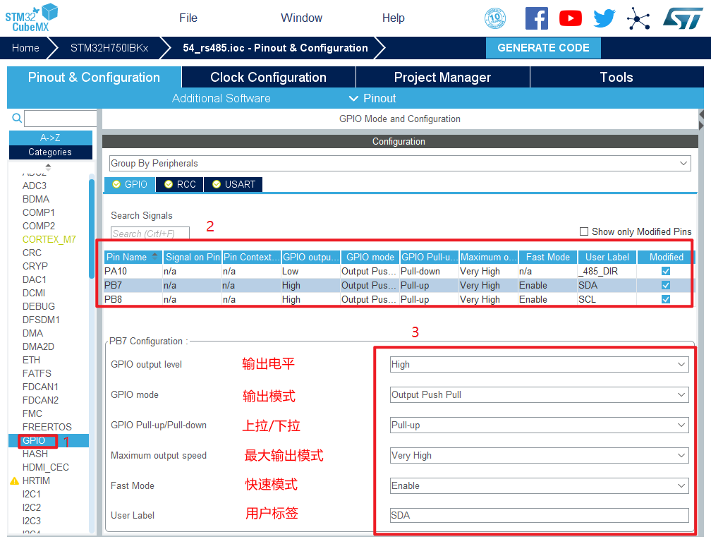Image resolution: width=711 pixels, height=544 pixels.
Task: Switch to the Clock Configuration tab
Action: 268,78
